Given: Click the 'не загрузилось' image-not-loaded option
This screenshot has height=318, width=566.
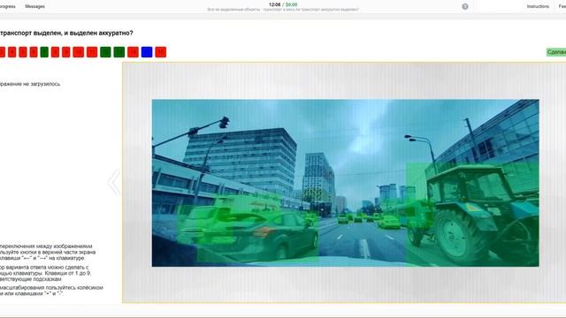Looking at the screenshot, I should coord(30,84).
